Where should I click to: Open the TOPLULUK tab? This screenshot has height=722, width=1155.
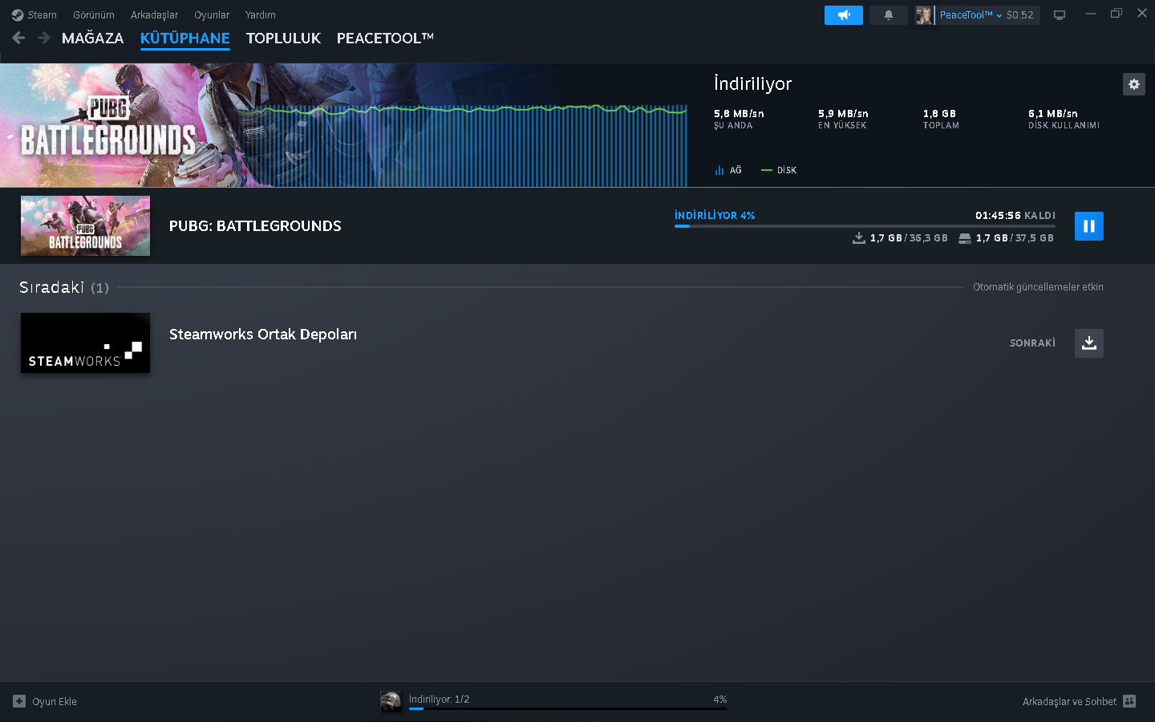tap(283, 38)
